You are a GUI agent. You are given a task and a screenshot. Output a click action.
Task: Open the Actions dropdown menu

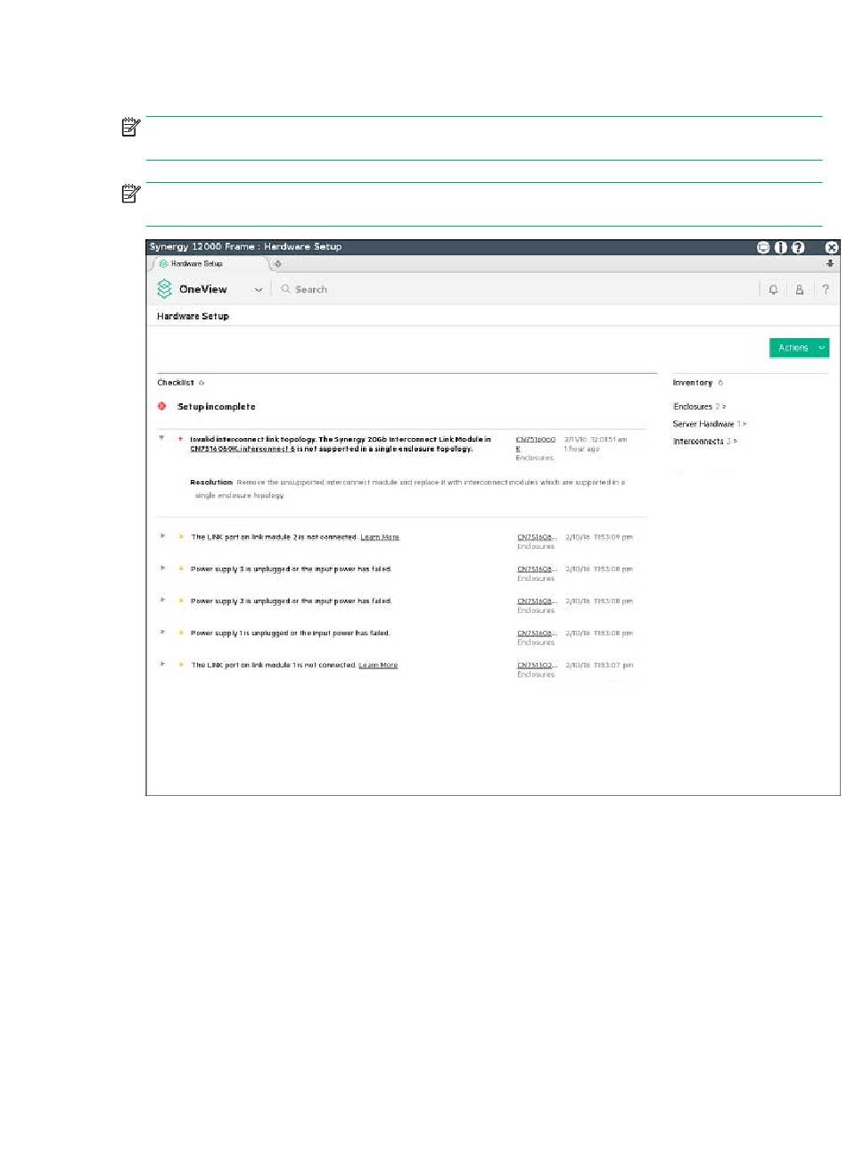(x=800, y=348)
